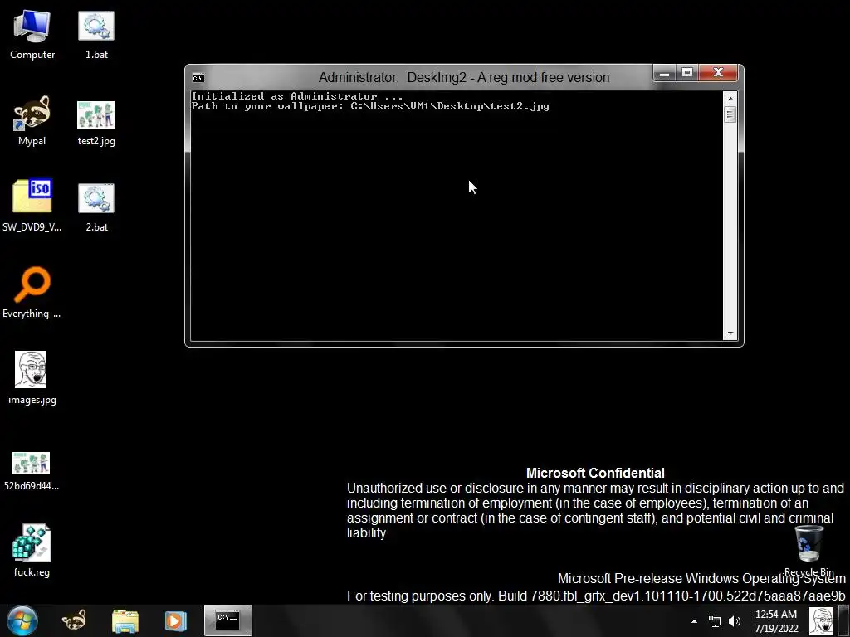Select the 2.bat file icon
This screenshot has width=850, height=637.
[x=96, y=207]
